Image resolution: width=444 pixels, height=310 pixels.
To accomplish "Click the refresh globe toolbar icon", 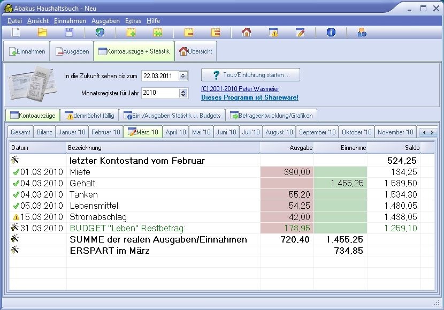I will [100, 33].
